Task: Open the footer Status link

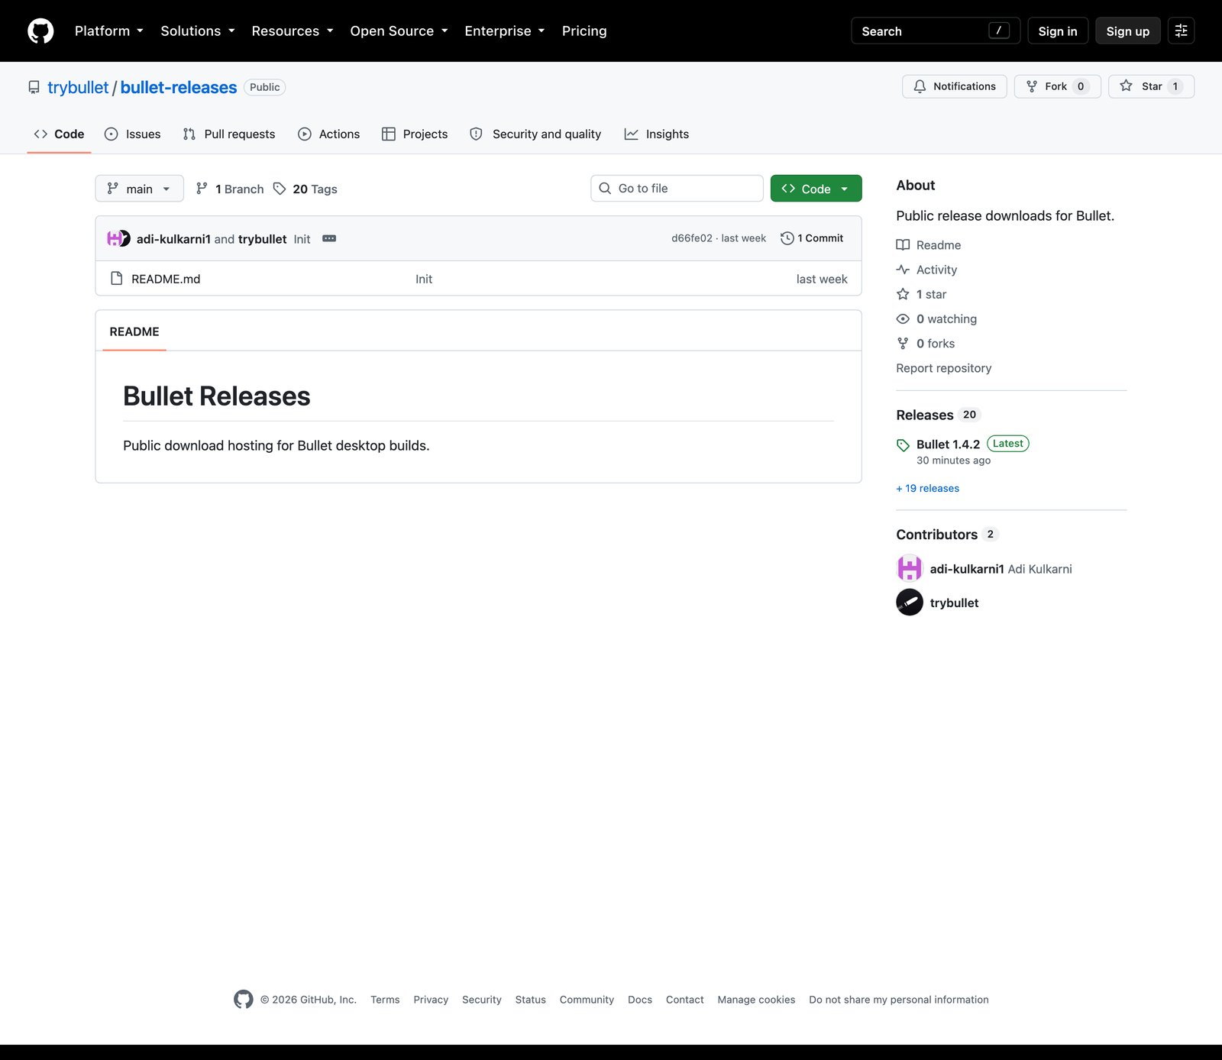Action: pyautogui.click(x=531, y=1000)
